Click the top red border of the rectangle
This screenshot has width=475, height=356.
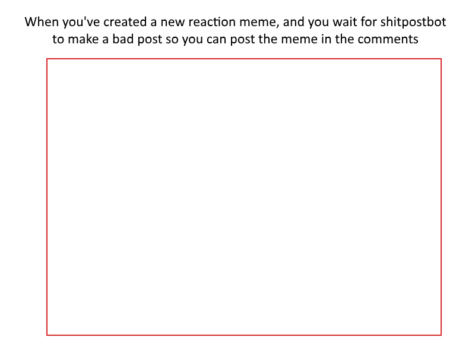click(x=244, y=59)
